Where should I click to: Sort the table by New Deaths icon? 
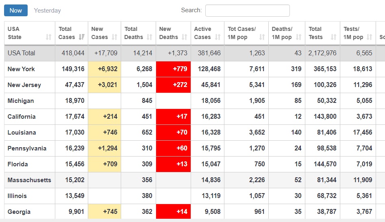click(x=185, y=37)
